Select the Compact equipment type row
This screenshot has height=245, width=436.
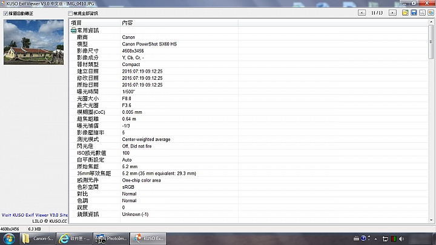pos(249,65)
